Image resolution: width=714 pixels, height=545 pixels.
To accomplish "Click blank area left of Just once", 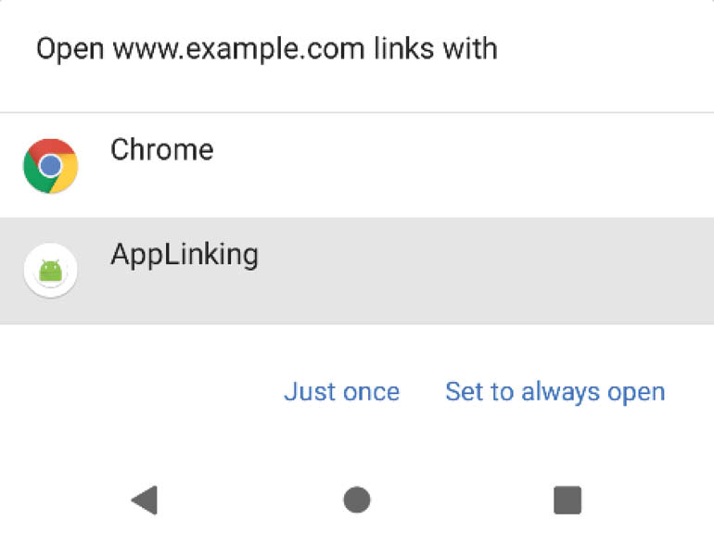I will tap(136, 391).
